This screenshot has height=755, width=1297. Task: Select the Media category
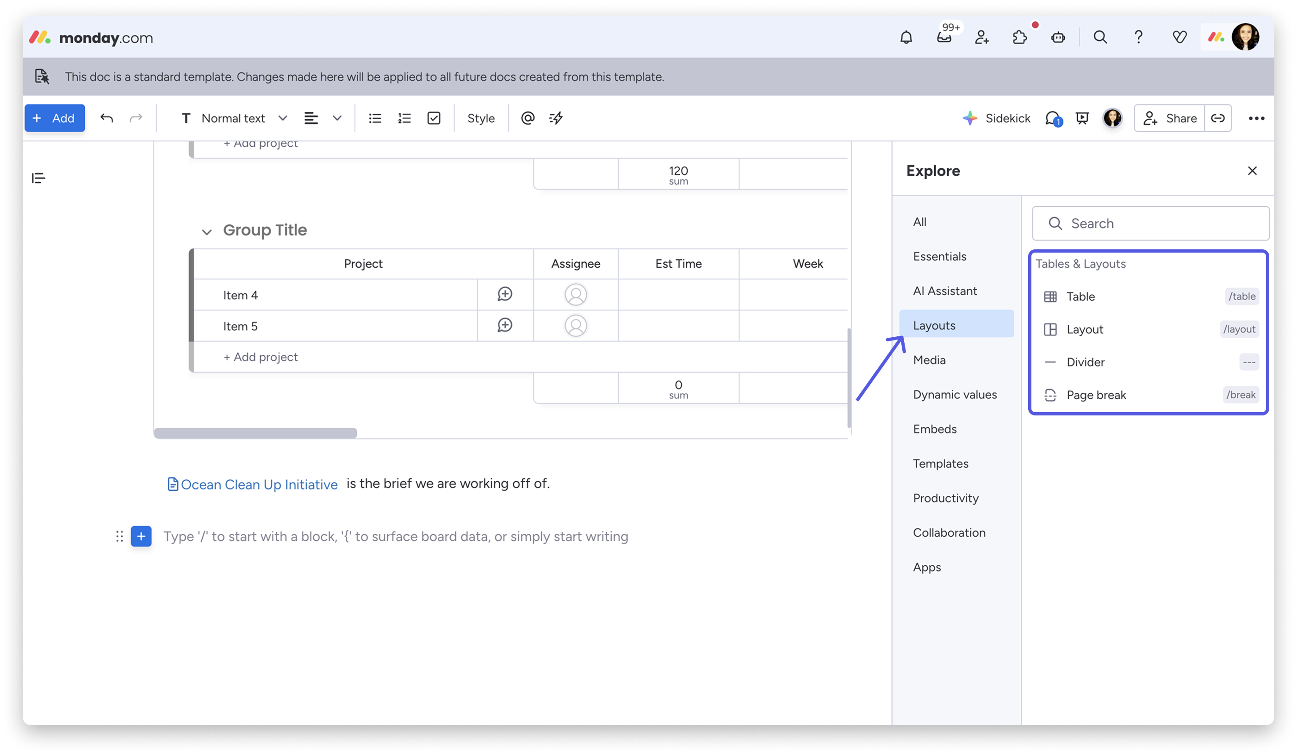(929, 360)
